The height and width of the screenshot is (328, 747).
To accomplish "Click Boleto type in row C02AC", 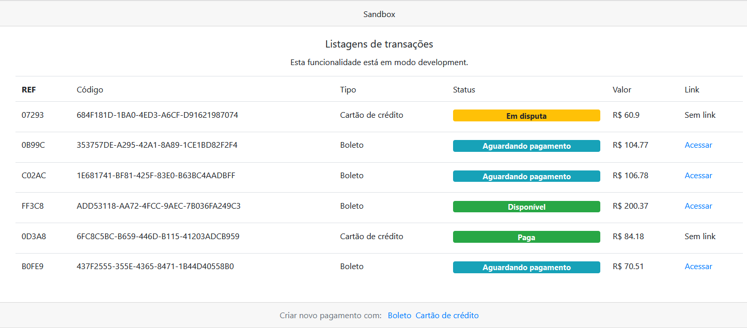I will click(352, 176).
